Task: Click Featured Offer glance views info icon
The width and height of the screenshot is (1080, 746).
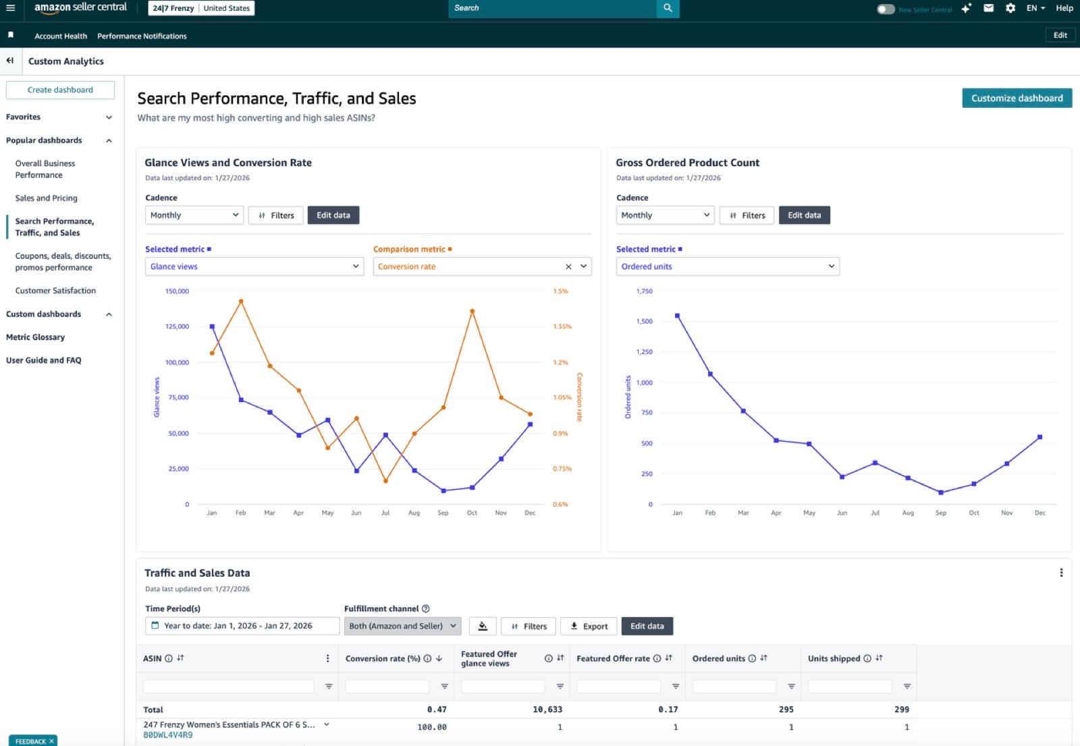Action: click(x=549, y=658)
